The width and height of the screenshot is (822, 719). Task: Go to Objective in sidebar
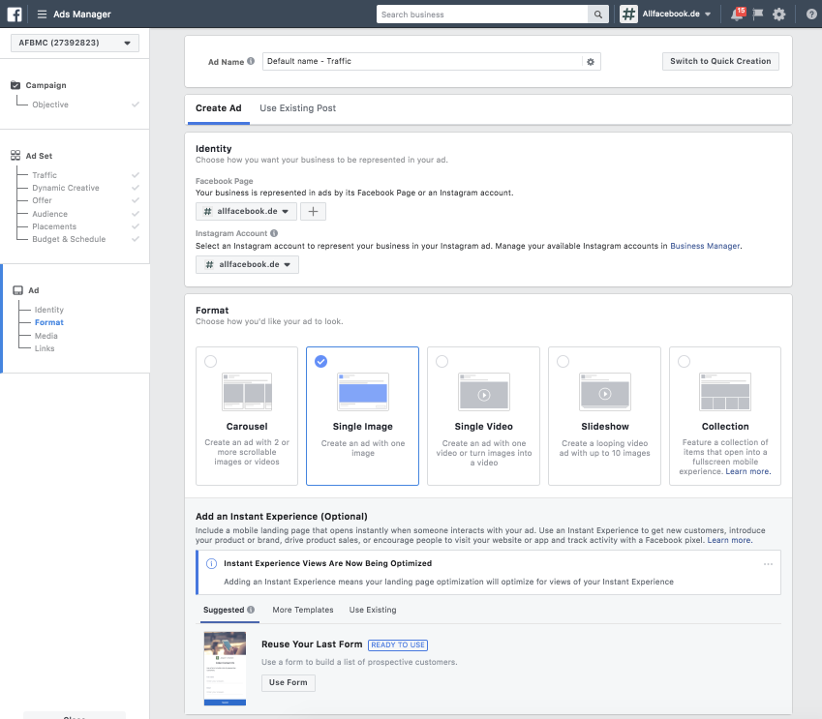click(50, 105)
